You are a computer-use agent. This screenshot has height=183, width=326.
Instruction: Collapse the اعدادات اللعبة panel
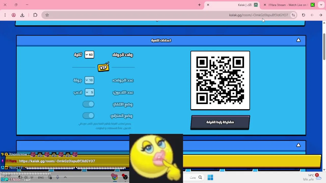(298, 40)
